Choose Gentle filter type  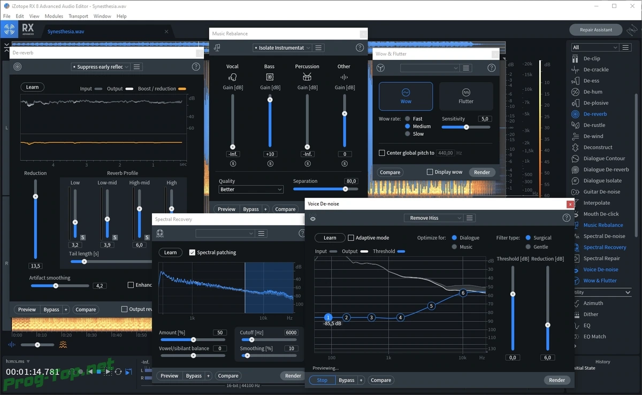pyautogui.click(x=528, y=247)
